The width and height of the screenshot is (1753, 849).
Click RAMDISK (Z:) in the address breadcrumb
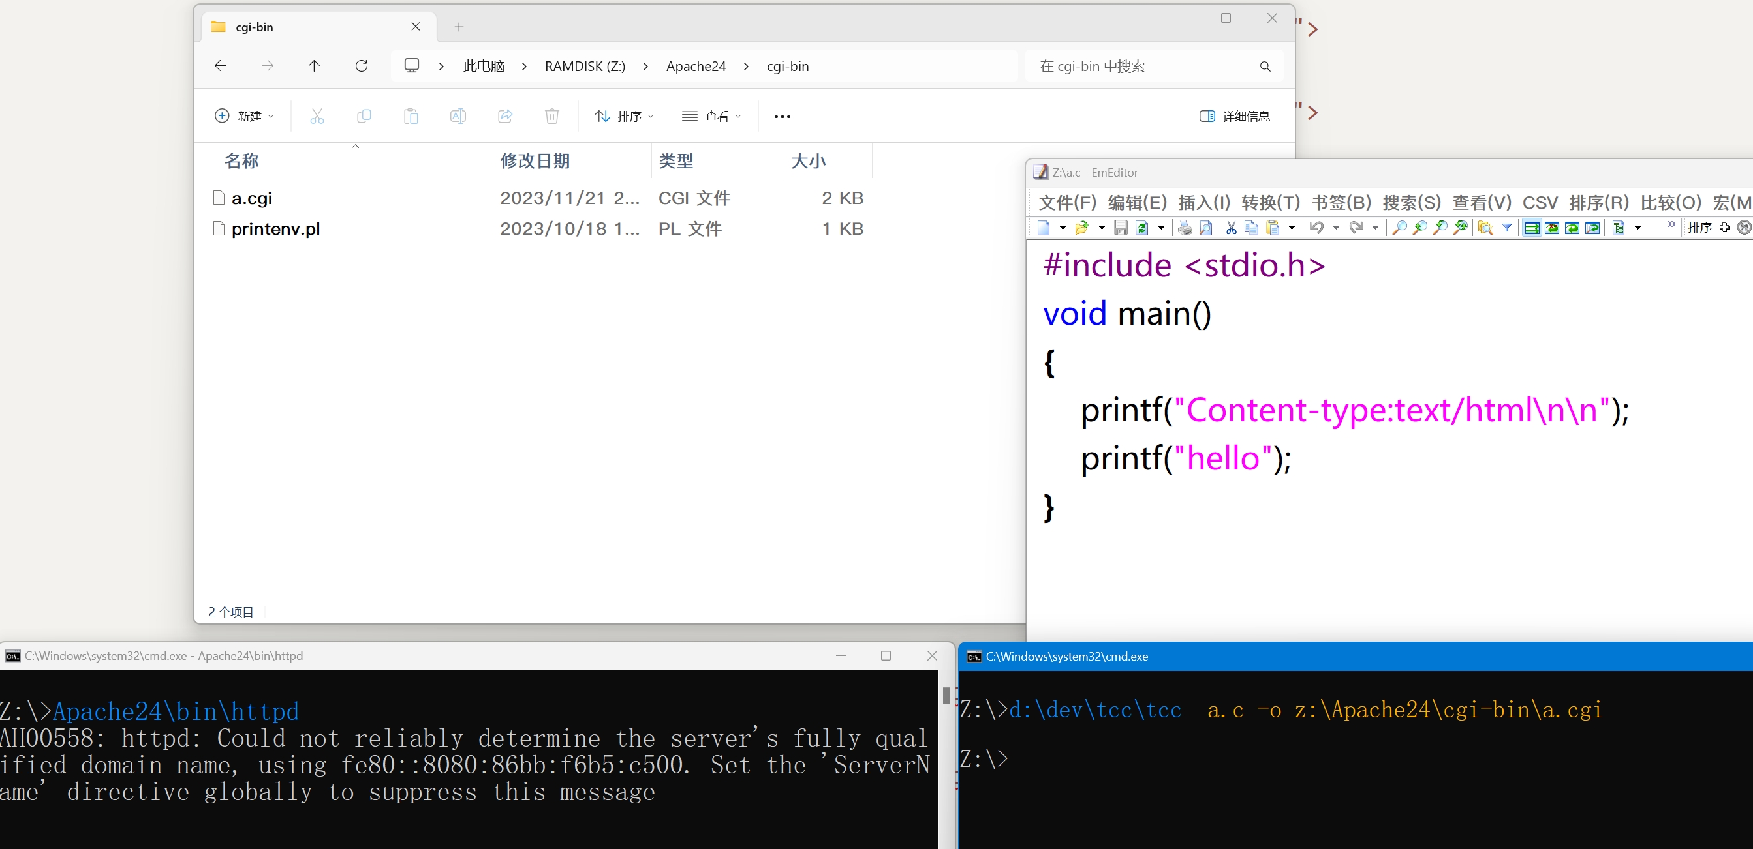pos(585,67)
